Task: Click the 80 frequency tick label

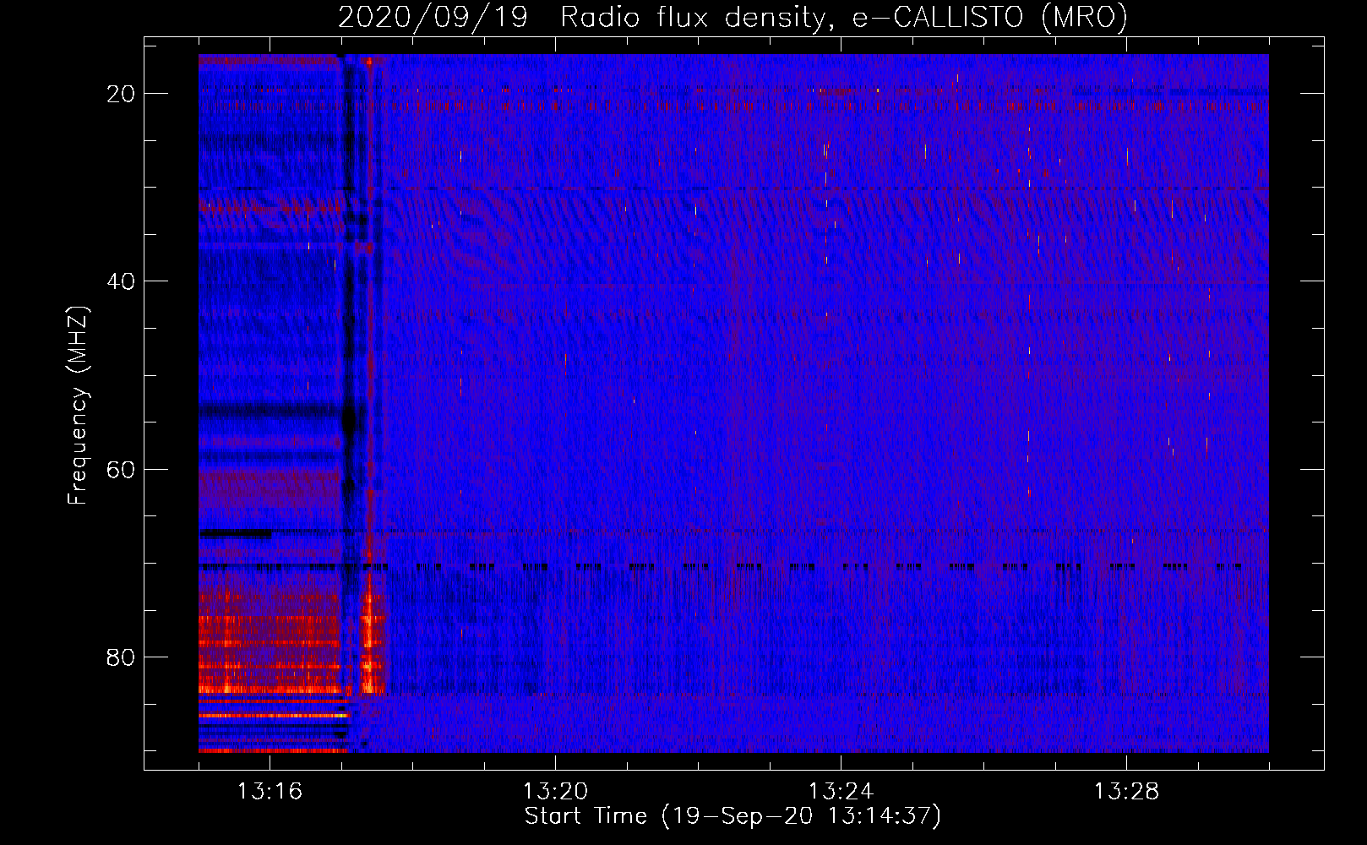Action: point(121,657)
